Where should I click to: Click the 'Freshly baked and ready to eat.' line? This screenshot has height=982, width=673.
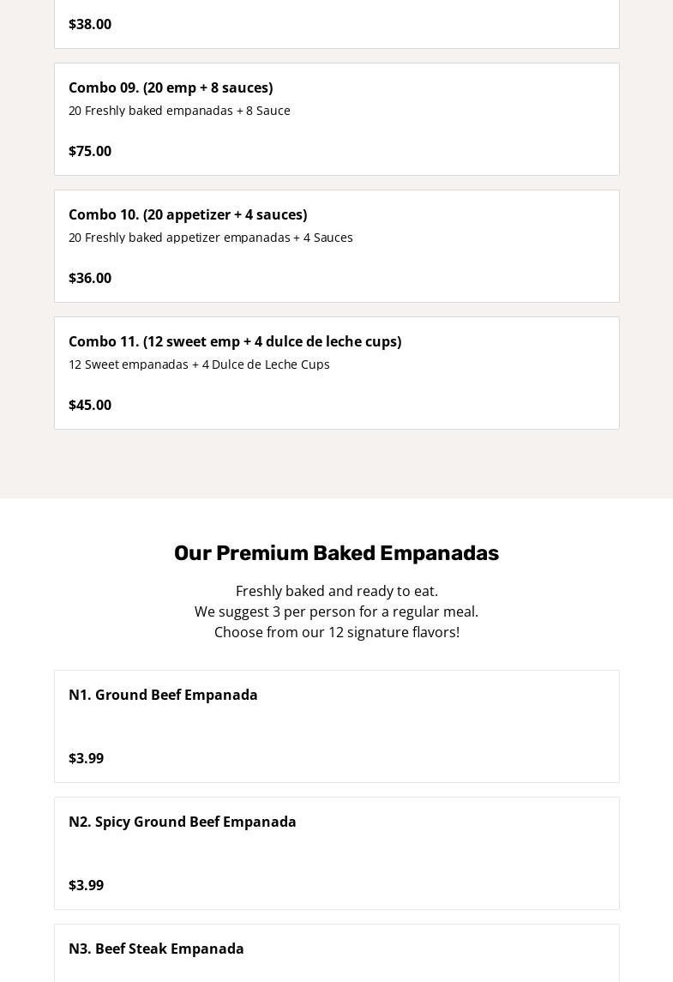(x=336, y=591)
